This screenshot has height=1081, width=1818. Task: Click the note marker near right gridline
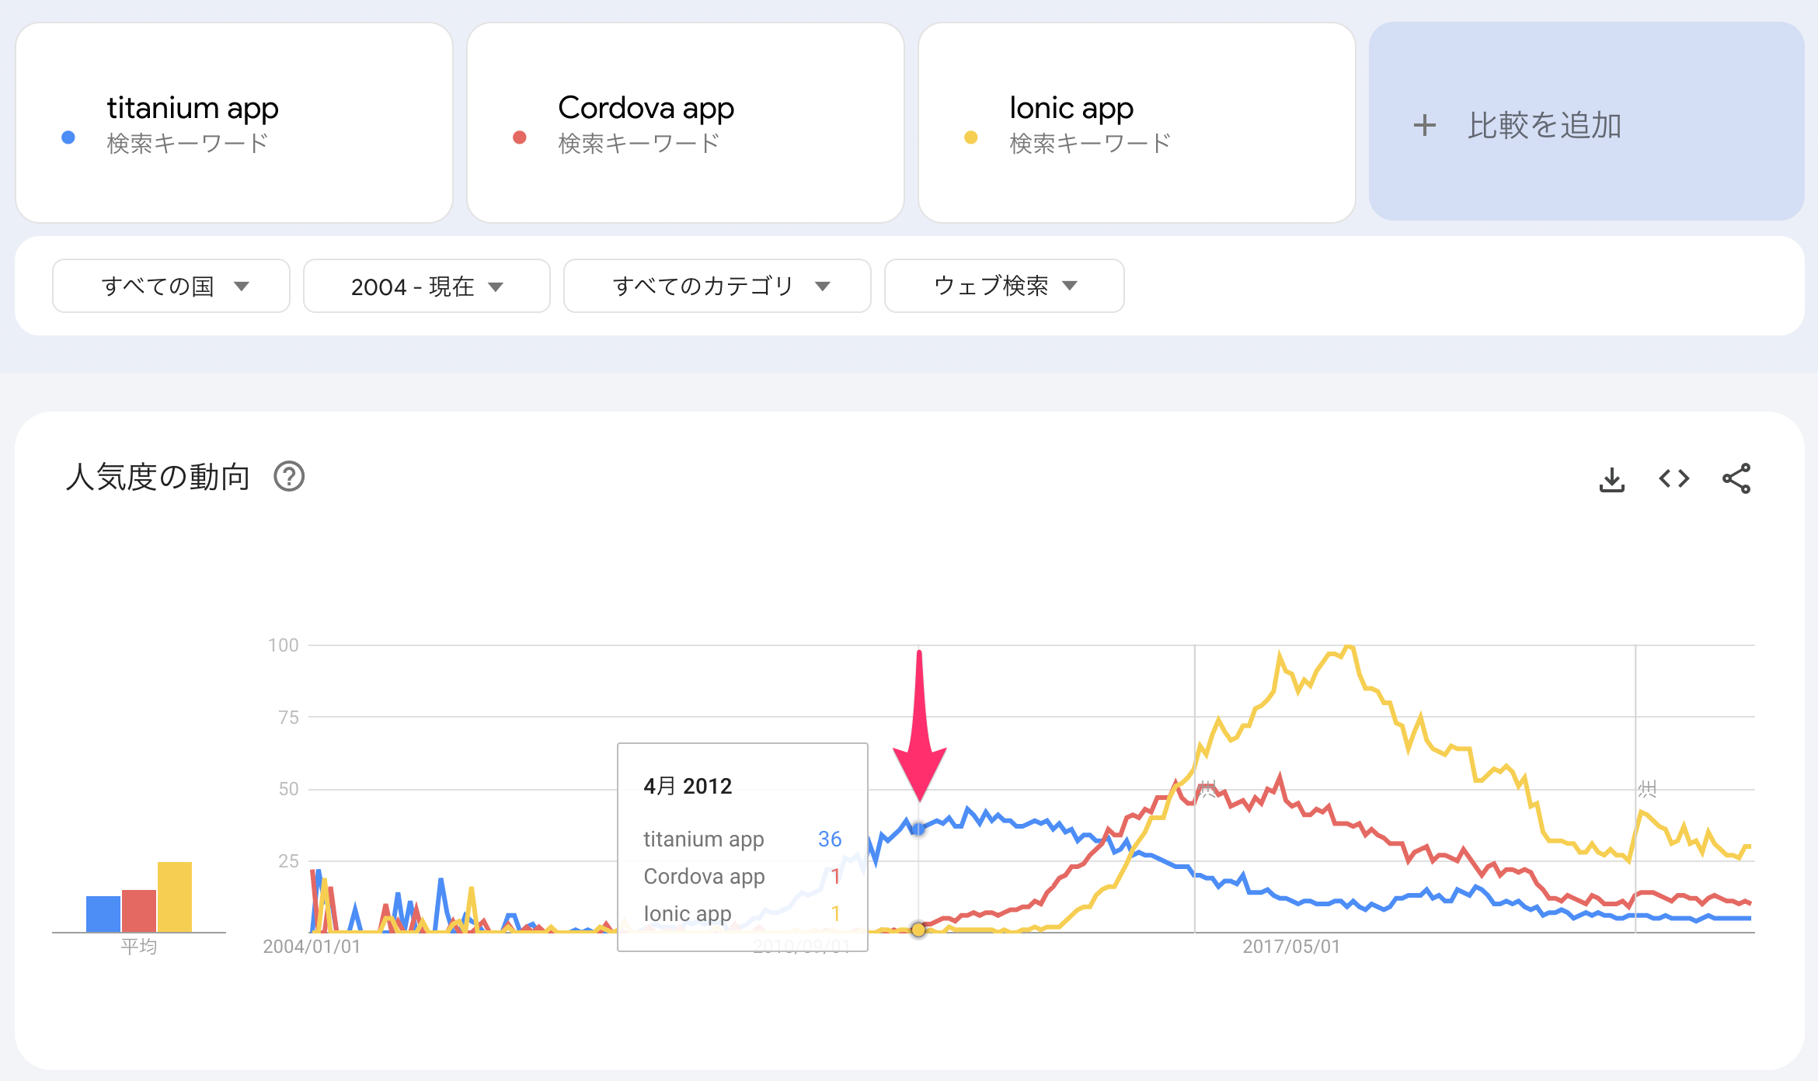1647,790
